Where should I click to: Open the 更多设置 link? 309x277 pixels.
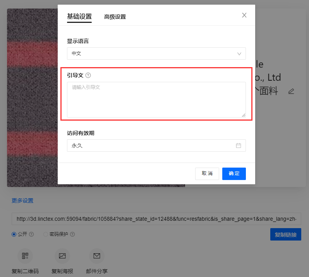tap(22, 201)
